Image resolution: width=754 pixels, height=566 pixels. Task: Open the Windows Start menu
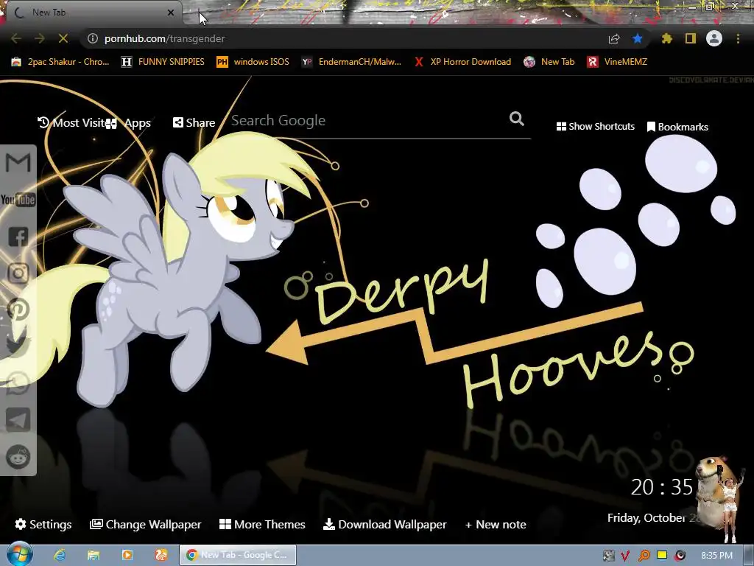tap(18, 554)
